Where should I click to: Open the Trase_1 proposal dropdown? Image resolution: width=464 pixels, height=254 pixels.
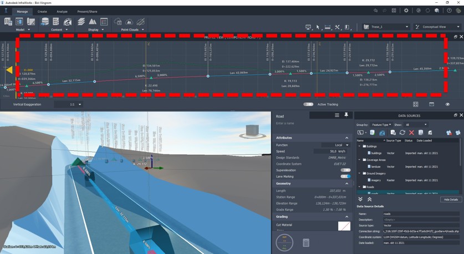[x=386, y=27]
